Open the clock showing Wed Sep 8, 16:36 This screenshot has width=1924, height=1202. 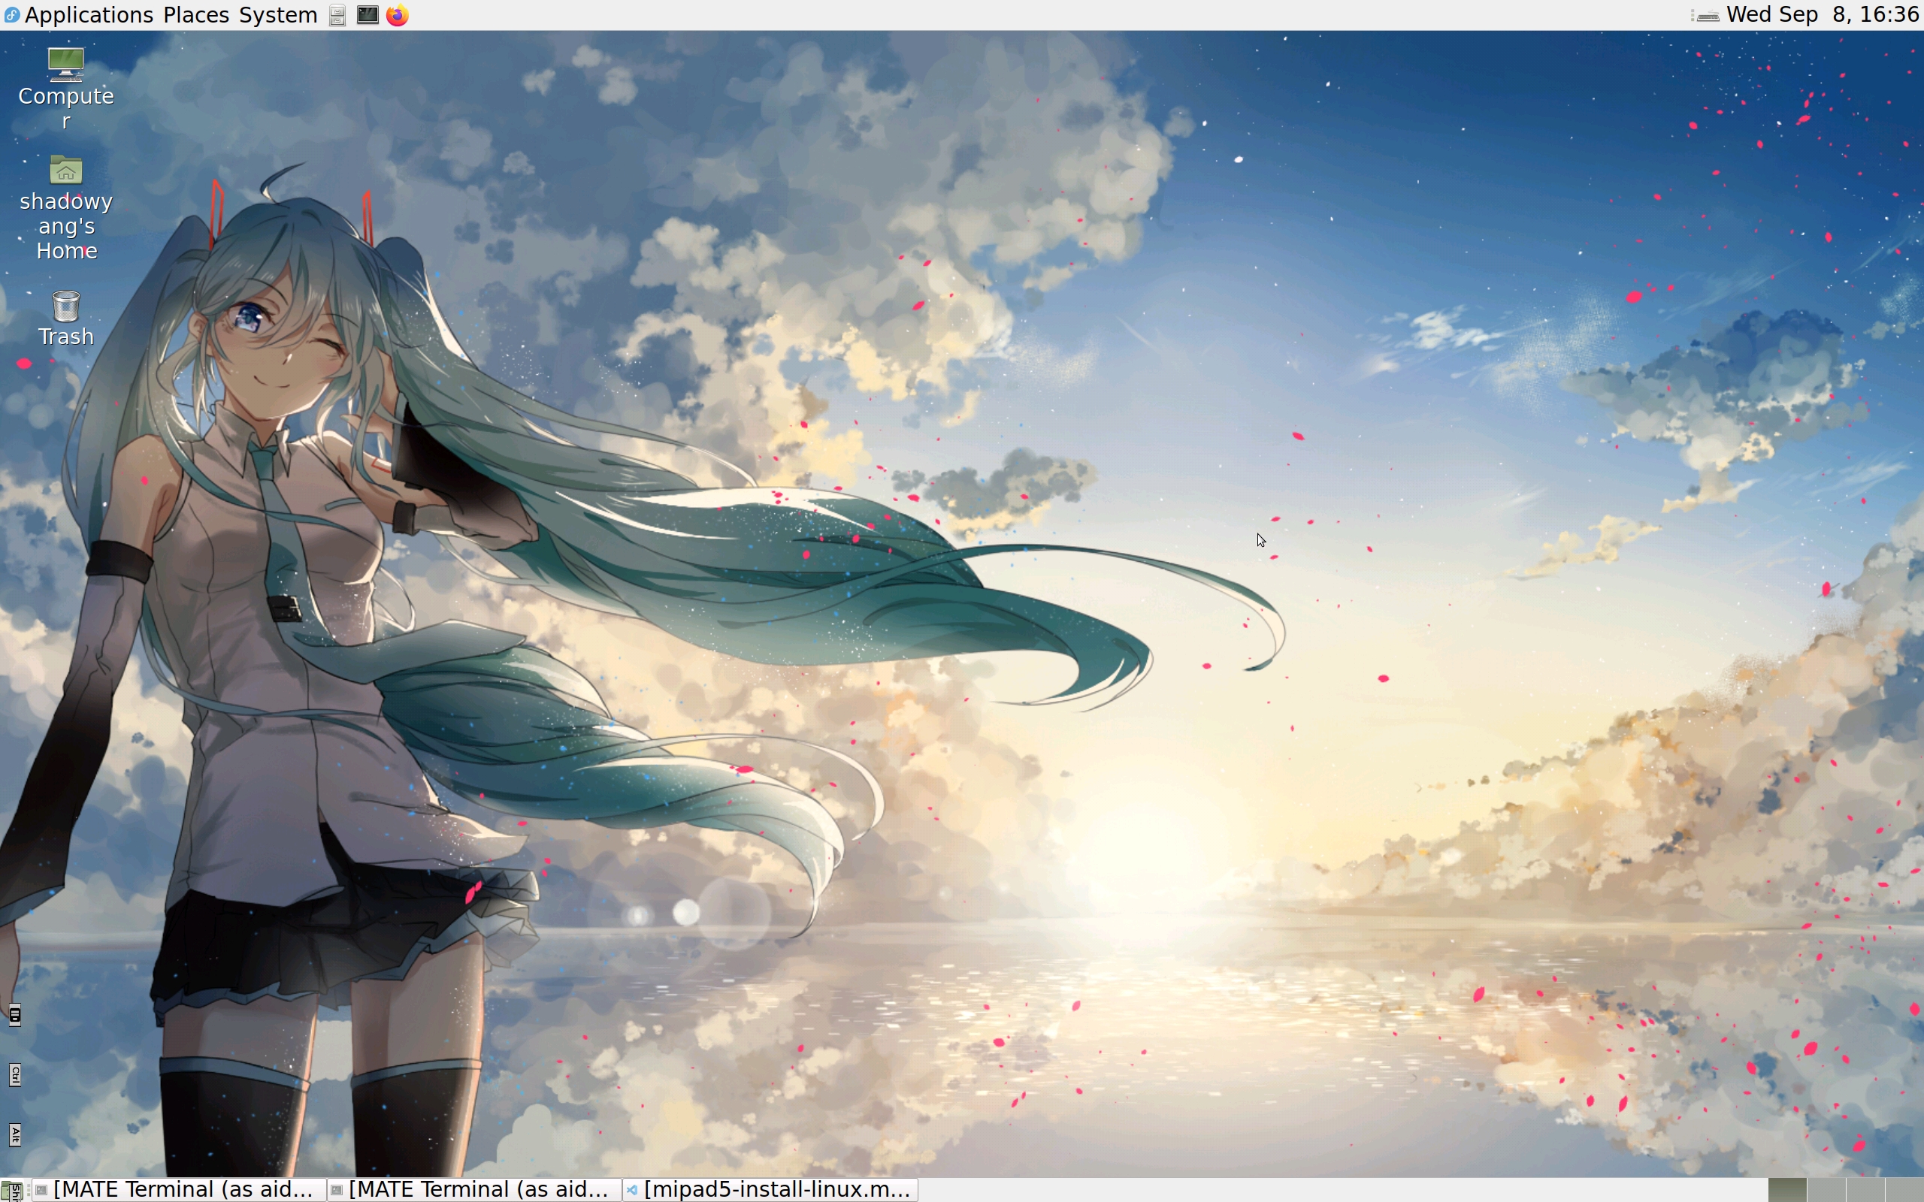(x=1823, y=15)
